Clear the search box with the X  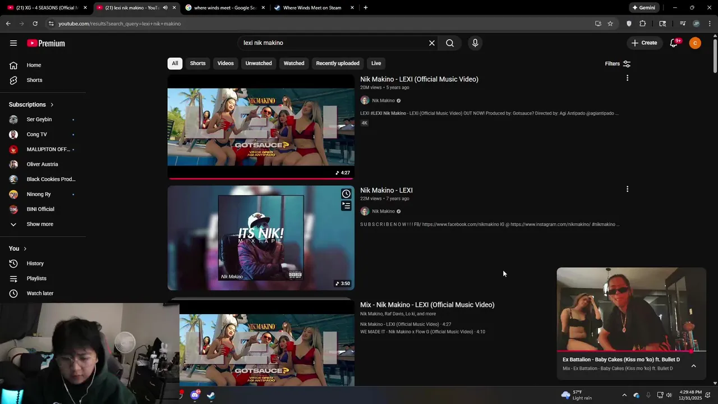(x=432, y=43)
